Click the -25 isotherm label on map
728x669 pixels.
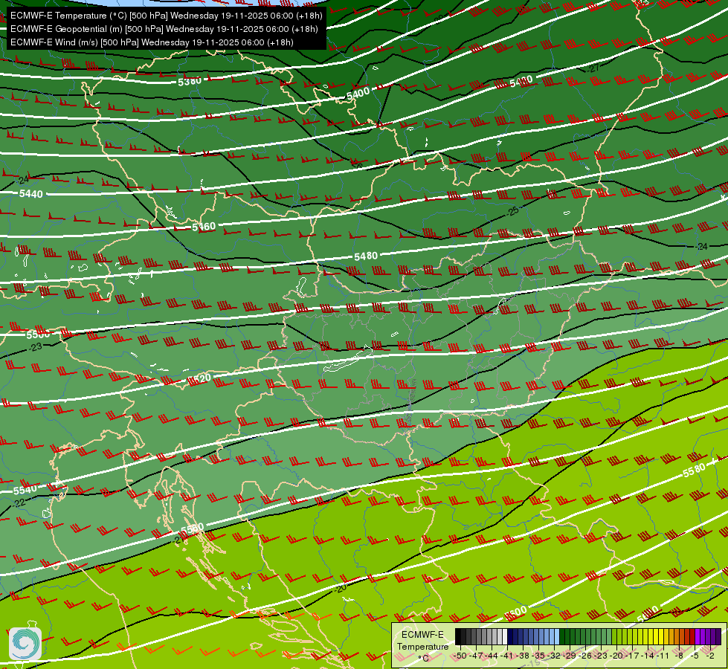512,212
